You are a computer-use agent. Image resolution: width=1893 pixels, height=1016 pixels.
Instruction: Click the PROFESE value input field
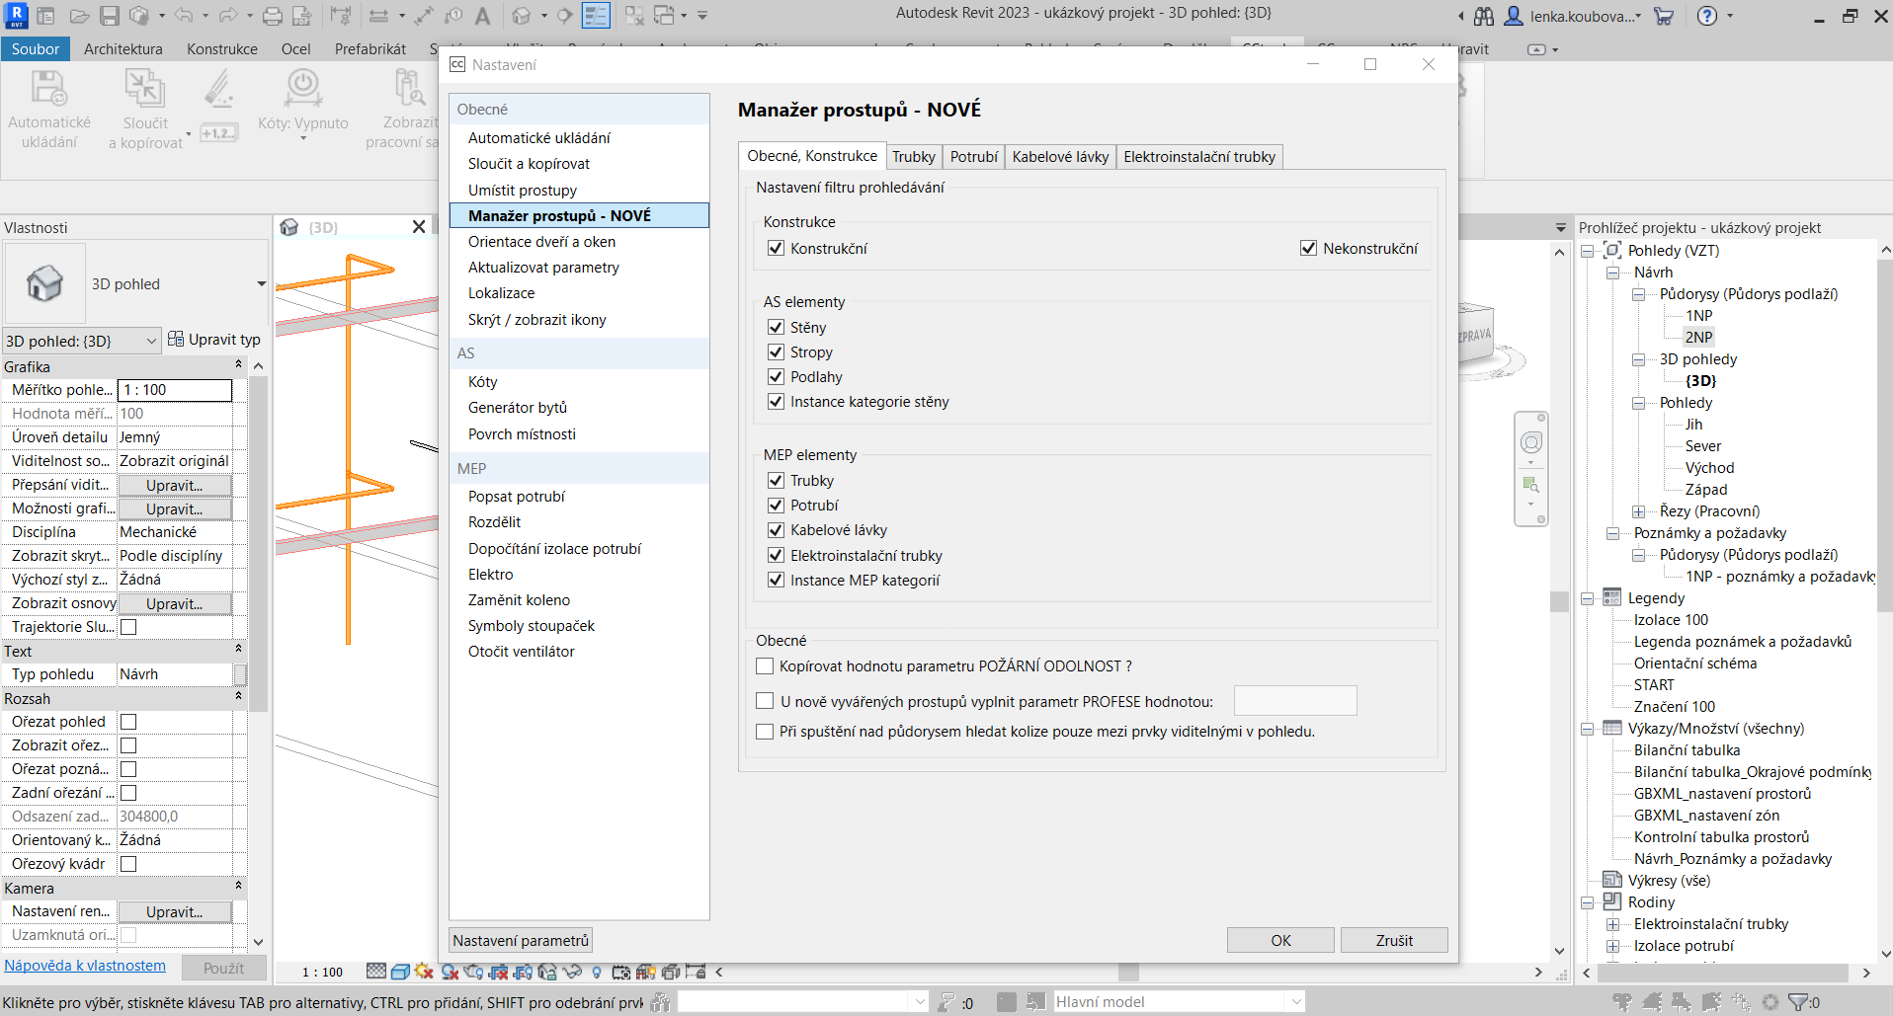pos(1294,701)
